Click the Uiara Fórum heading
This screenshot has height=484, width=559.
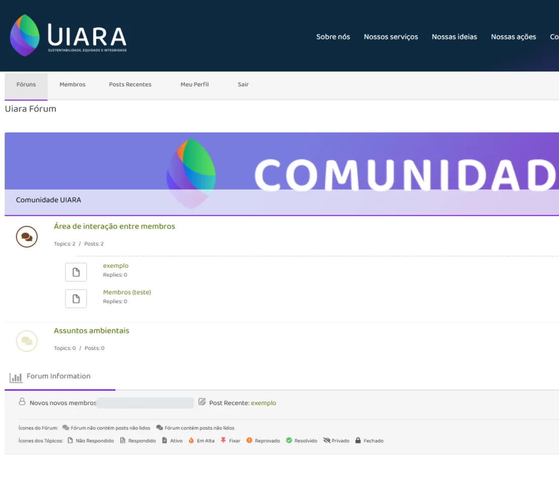pyautogui.click(x=31, y=109)
